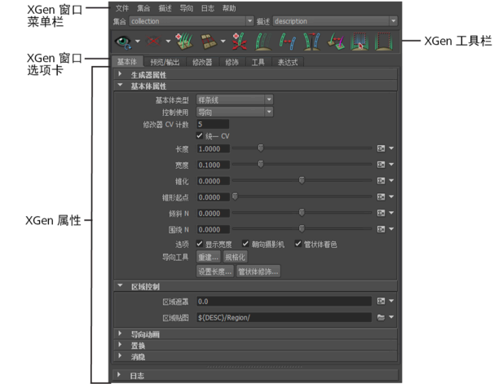Image resolution: width=494 pixels, height=384 pixels.
Task: Switch to the 修饰 tab
Action: click(232, 62)
